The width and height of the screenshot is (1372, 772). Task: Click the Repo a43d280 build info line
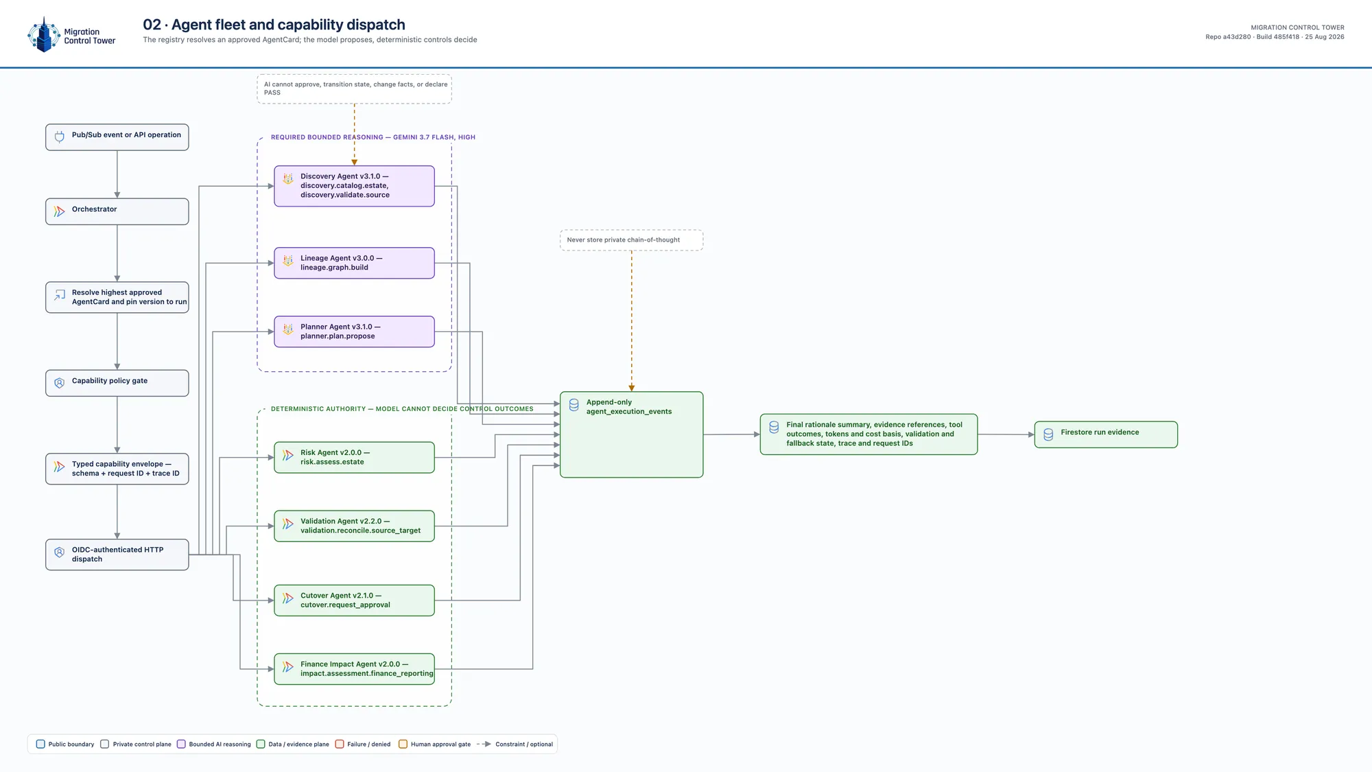pos(1275,37)
